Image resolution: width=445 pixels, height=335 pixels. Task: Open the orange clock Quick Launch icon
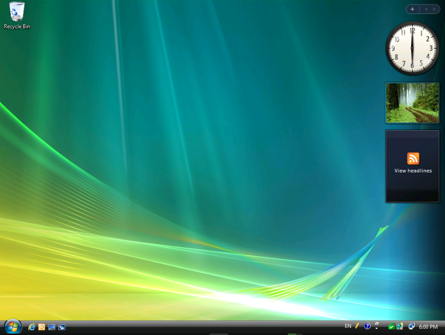[x=42, y=327]
